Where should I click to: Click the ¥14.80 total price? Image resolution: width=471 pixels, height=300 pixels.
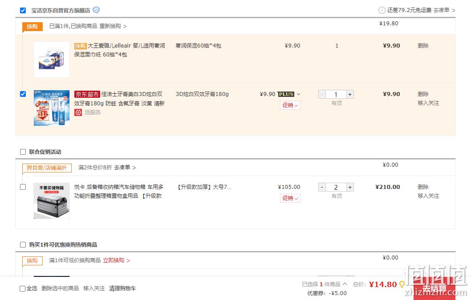[x=383, y=284]
